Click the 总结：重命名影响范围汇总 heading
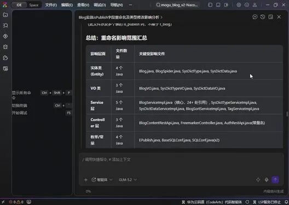The height and width of the screenshot is (205, 289). coord(116,38)
